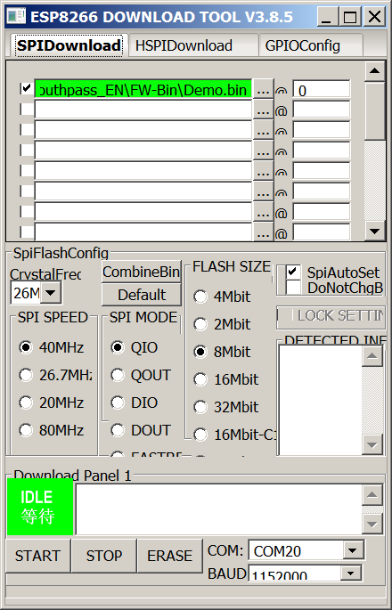Select the SPIDownload tab
This screenshot has height=610, width=392.
[x=69, y=45]
